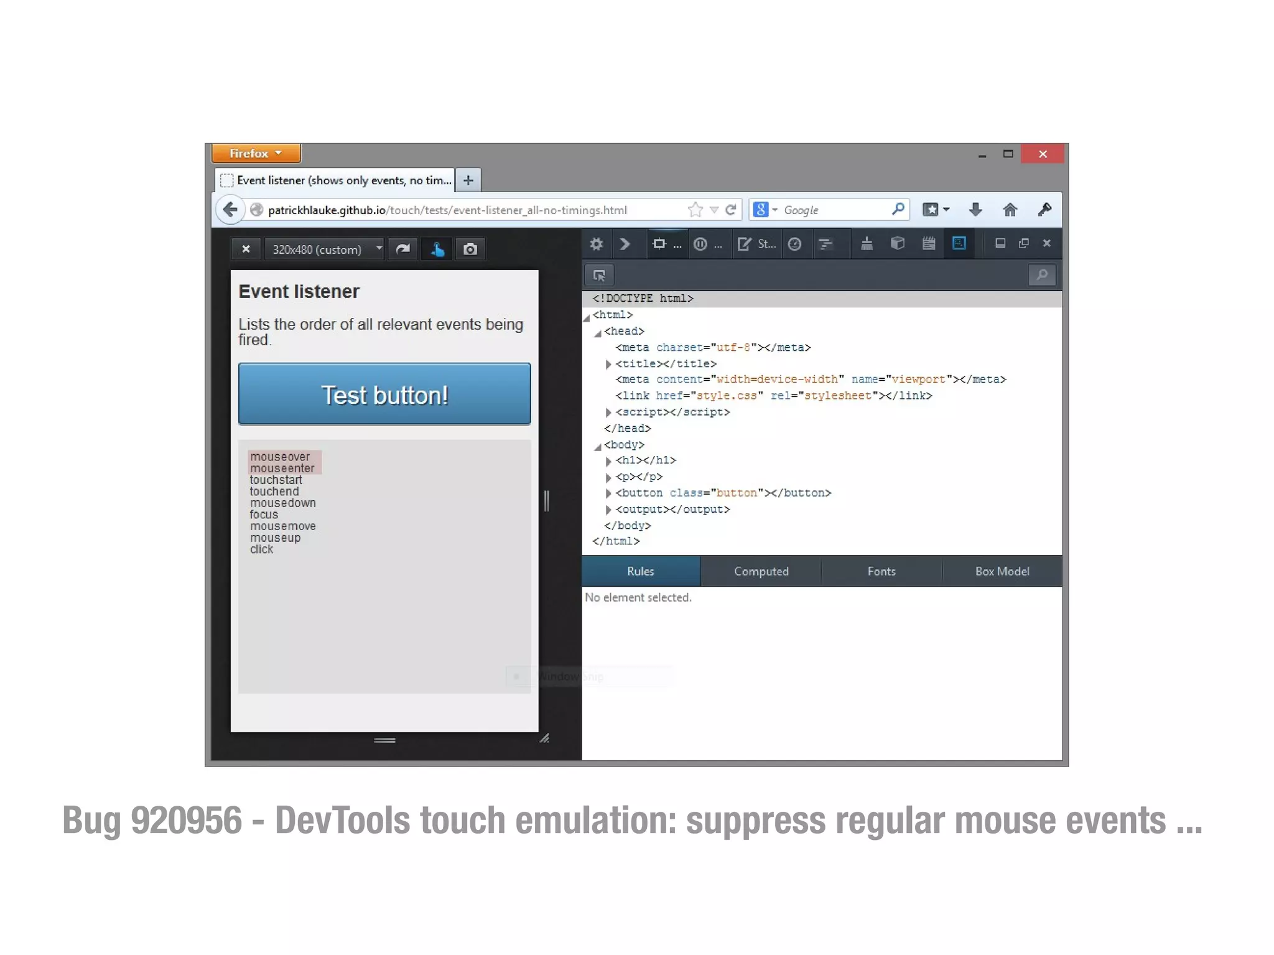
Task: Open the Firefox menu button
Action: click(x=256, y=153)
